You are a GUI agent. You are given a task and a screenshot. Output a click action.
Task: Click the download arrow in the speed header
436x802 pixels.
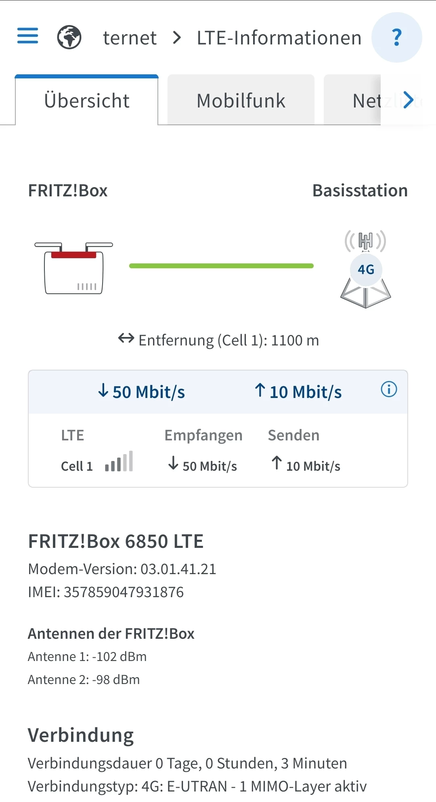(x=103, y=390)
